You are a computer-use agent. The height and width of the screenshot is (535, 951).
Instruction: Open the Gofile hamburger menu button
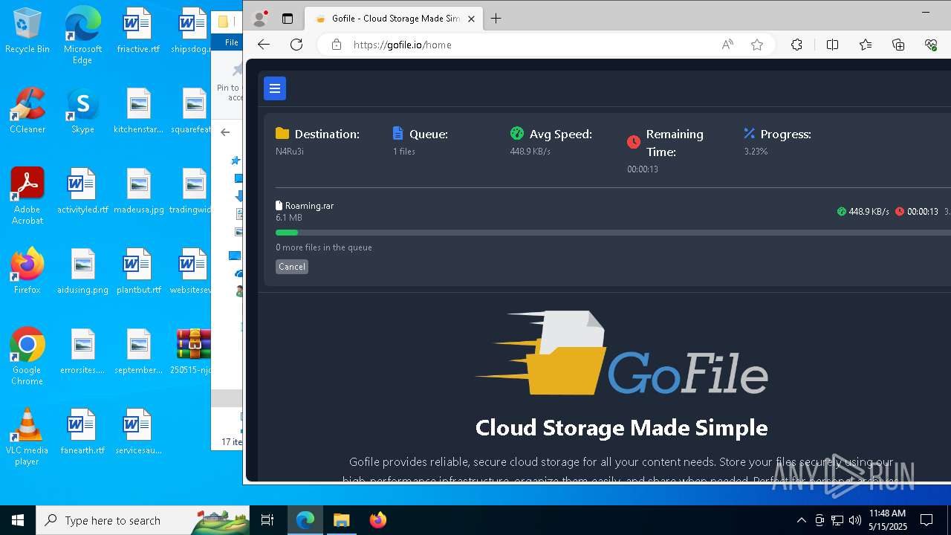(275, 88)
